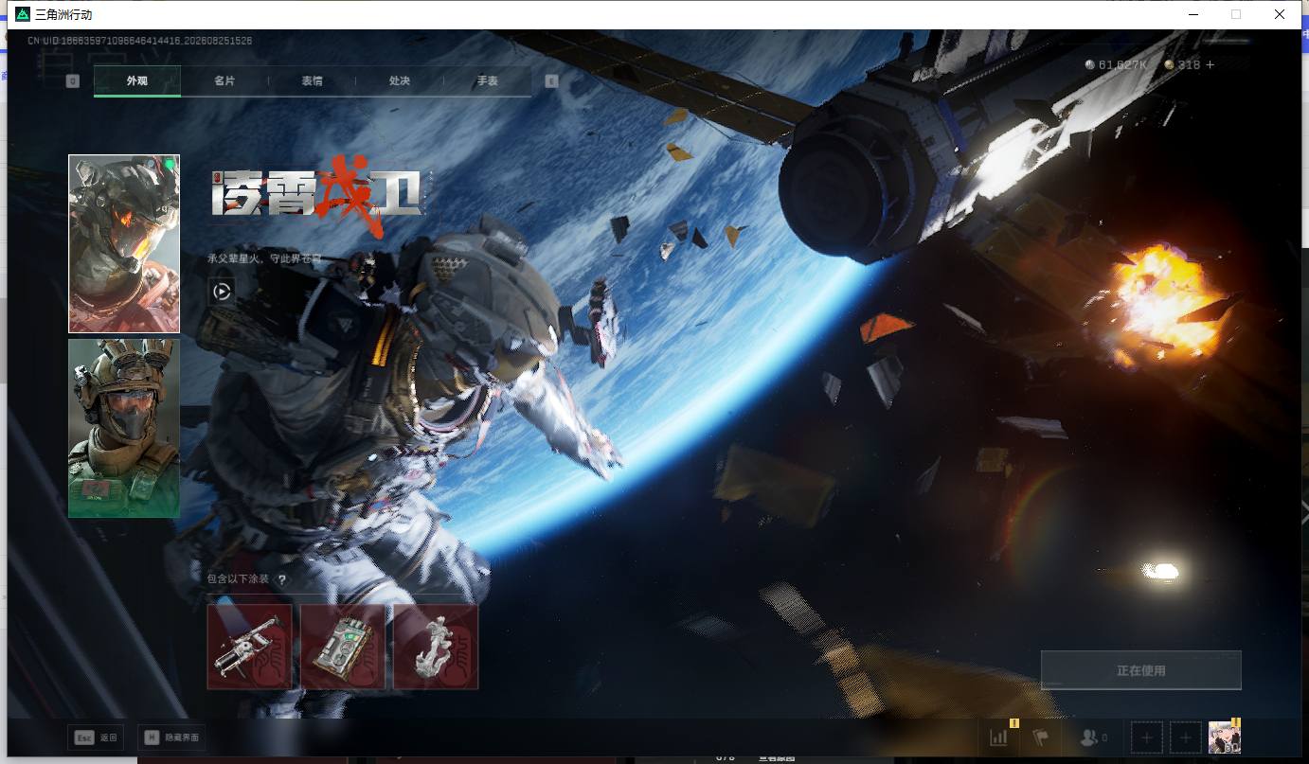Viewport: 1309px width, 764px height.
Task: Click the second empty squad slot plus
Action: pyautogui.click(x=1185, y=737)
